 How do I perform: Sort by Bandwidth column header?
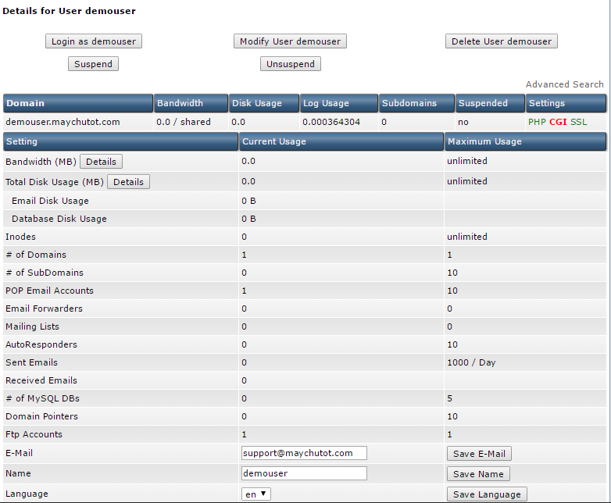191,103
